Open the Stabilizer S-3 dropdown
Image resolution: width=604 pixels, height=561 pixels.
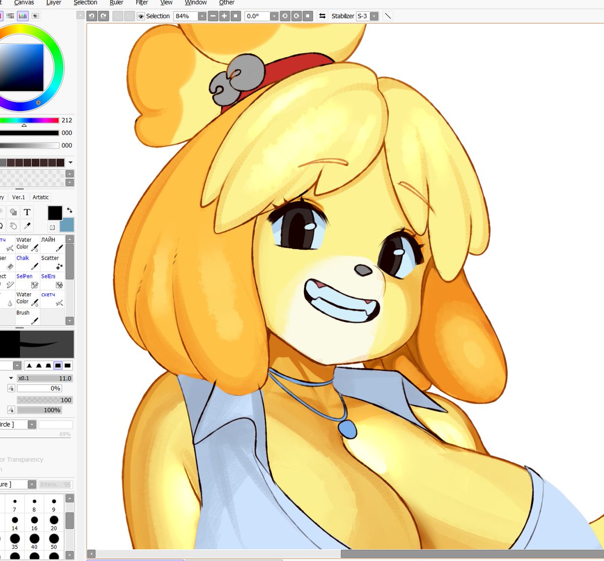point(374,16)
